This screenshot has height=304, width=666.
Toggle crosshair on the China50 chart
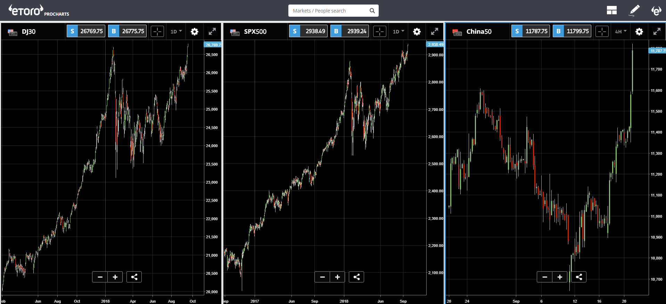[602, 32]
